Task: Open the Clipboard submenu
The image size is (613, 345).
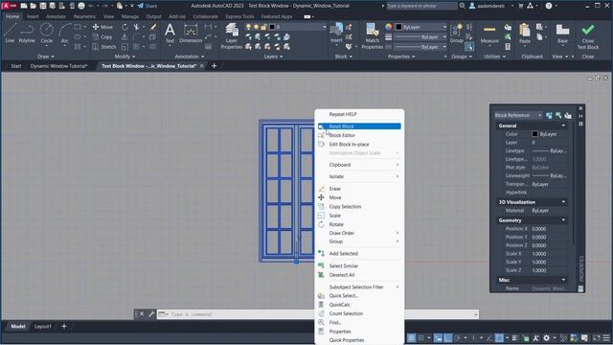Action: pyautogui.click(x=359, y=165)
